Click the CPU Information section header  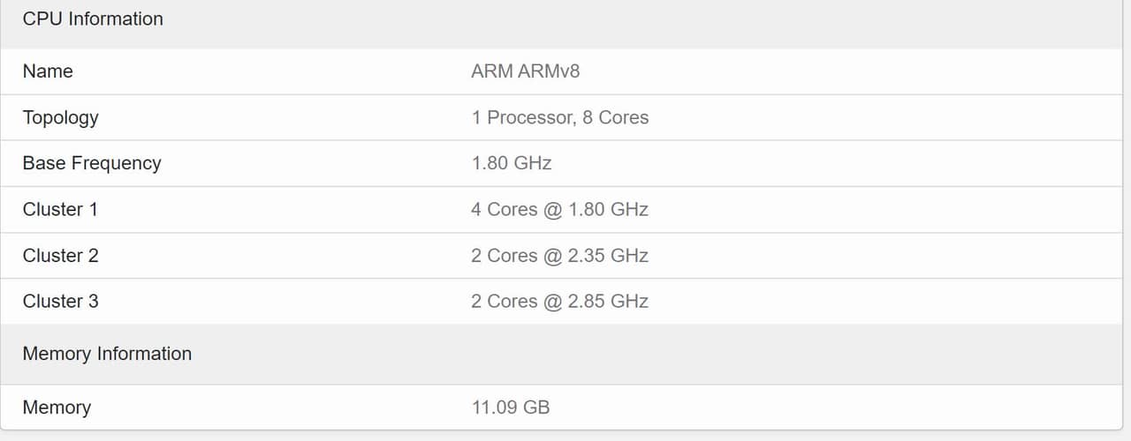point(93,19)
